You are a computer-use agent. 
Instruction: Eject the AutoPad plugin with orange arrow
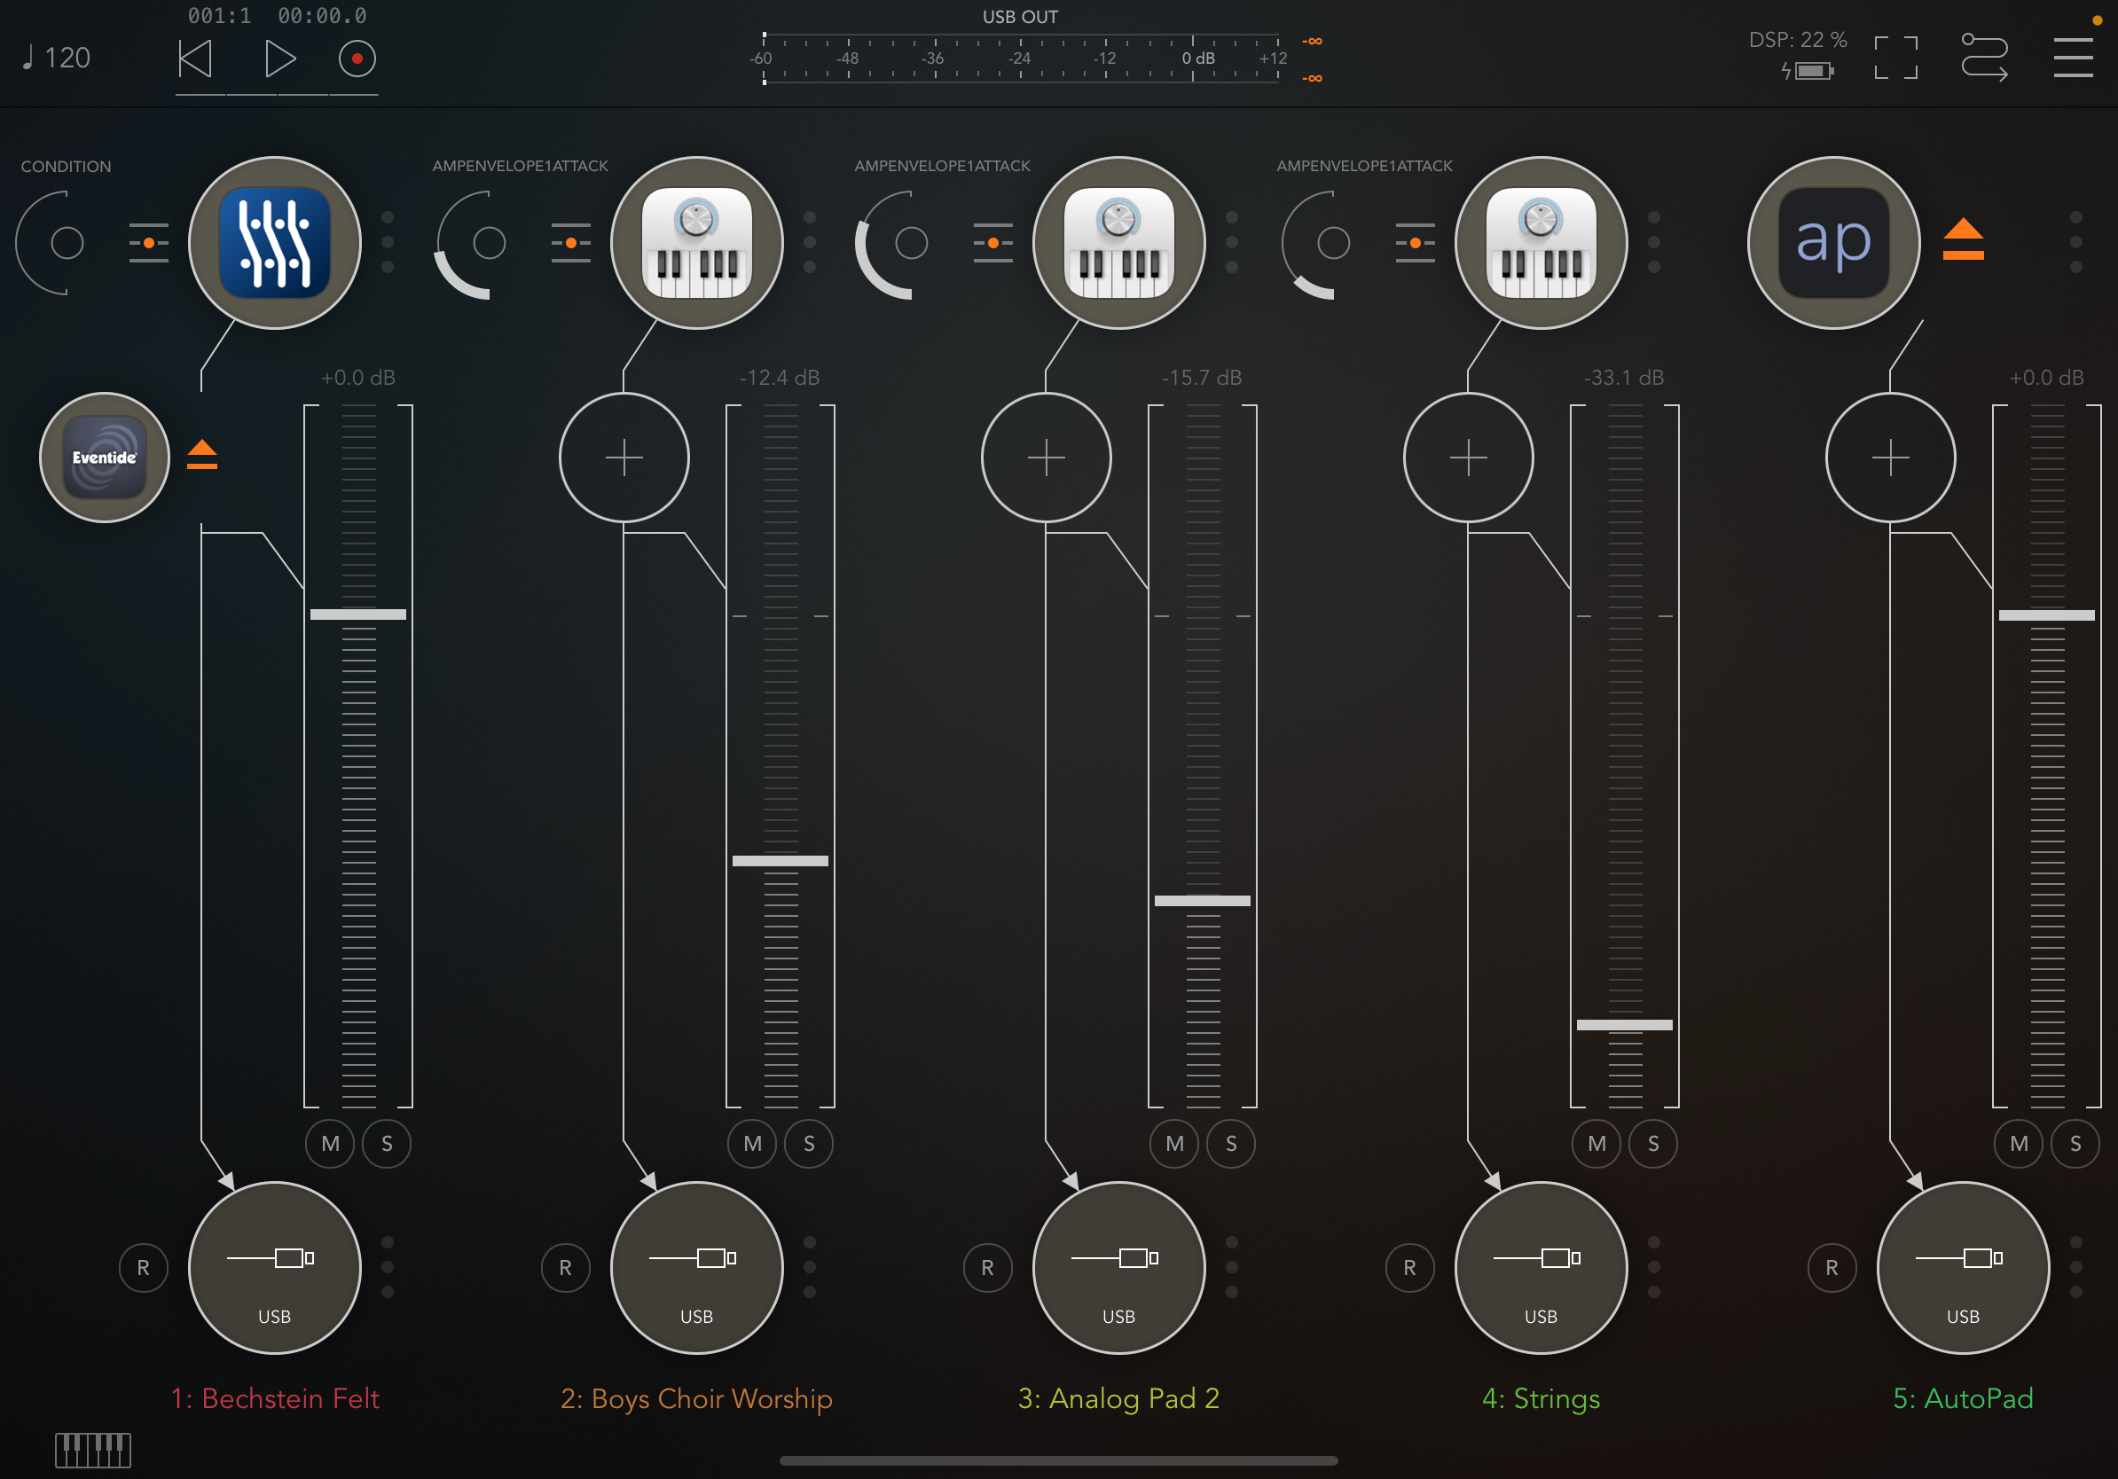(x=1963, y=239)
